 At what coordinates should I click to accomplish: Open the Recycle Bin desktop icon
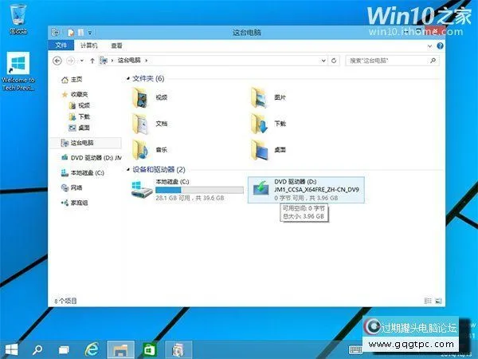coord(18,19)
